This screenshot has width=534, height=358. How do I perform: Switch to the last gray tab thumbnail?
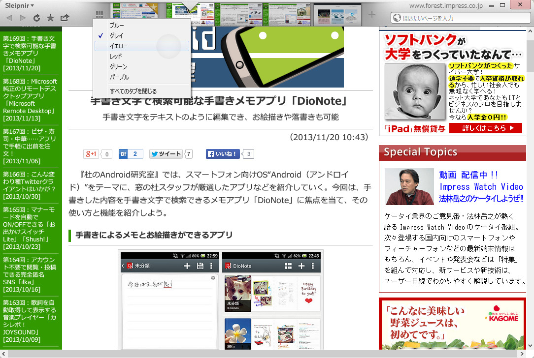(x=337, y=14)
